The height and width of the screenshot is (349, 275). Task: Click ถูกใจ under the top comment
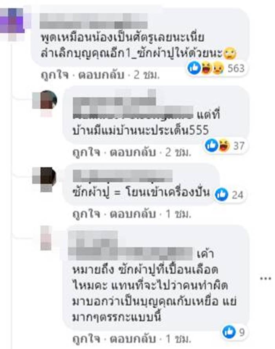[55, 75]
